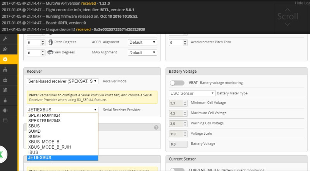Select the Configuration gear icon tab
This screenshot has width=310, height=171.
tap(5, 59)
